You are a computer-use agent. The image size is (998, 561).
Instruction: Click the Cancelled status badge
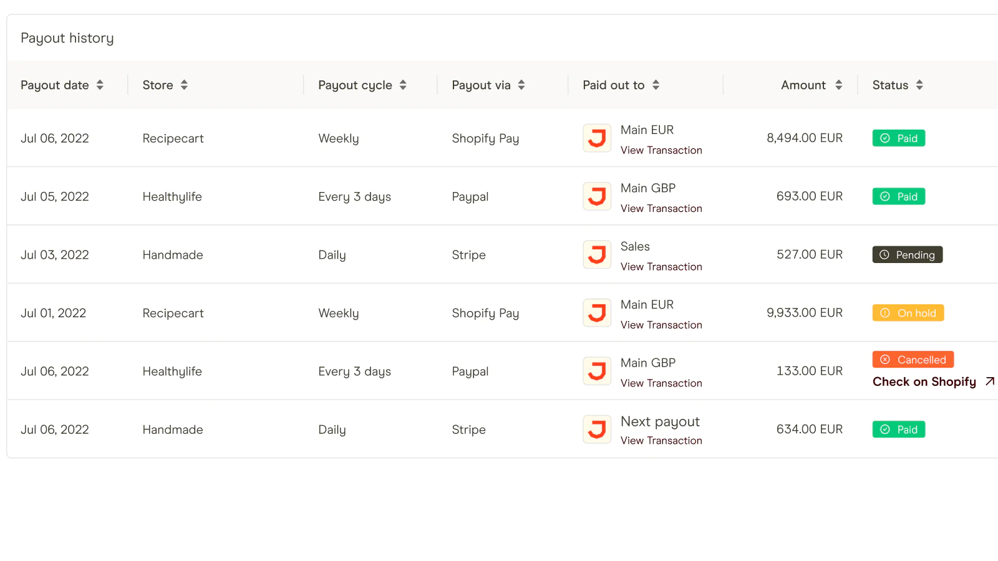[913, 360]
